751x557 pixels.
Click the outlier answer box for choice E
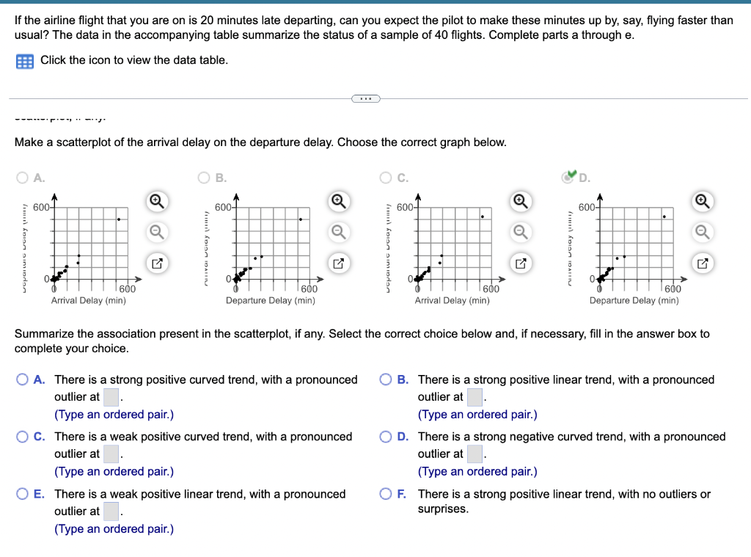point(111,511)
